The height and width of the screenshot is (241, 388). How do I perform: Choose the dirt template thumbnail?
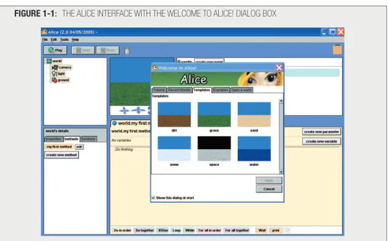point(174,114)
